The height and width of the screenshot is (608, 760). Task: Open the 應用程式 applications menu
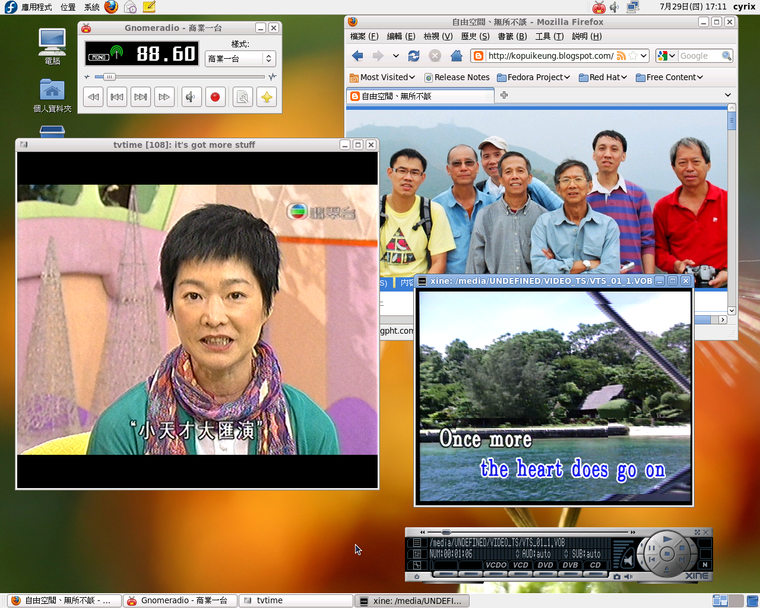pyautogui.click(x=36, y=7)
